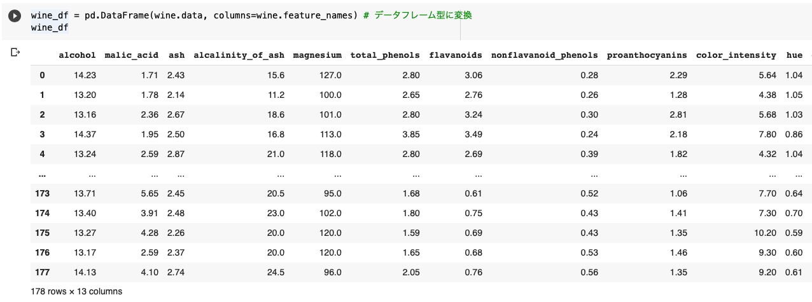Image resolution: width=812 pixels, height=302 pixels.
Task: Click the color_intensity value 10.20
Action: 765,233
